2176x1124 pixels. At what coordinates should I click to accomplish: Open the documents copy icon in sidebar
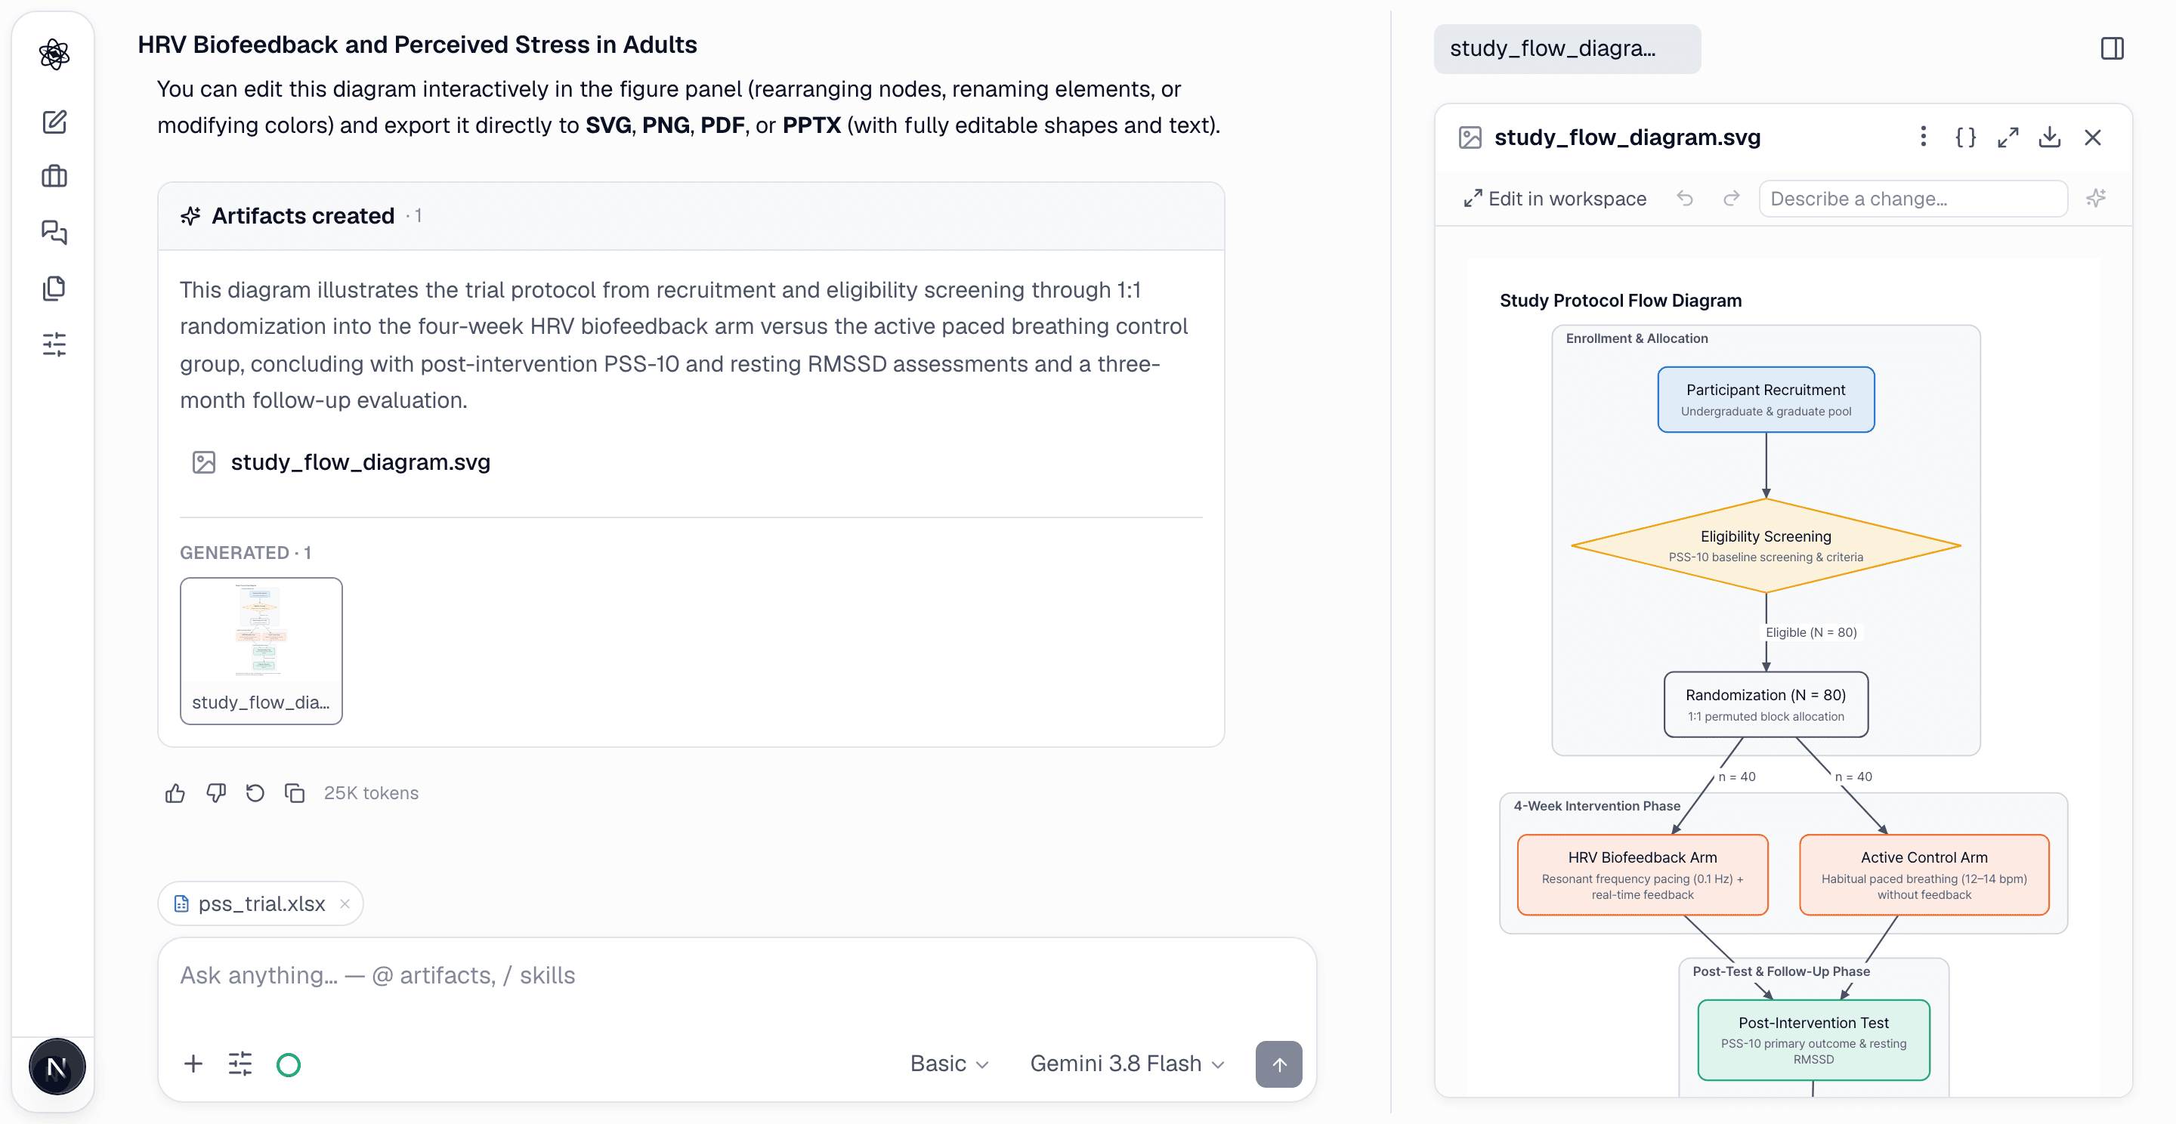[x=54, y=288]
